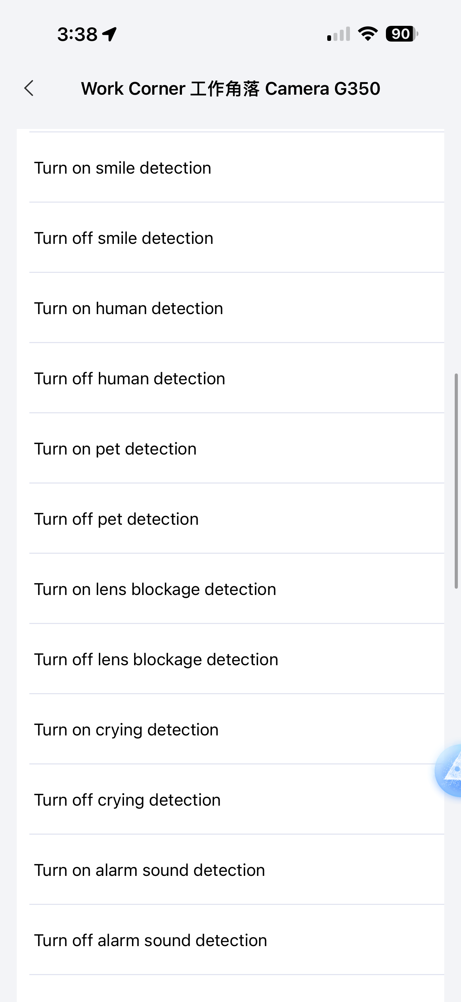Tap the back arrow icon
The image size is (461, 1002).
pyautogui.click(x=29, y=88)
